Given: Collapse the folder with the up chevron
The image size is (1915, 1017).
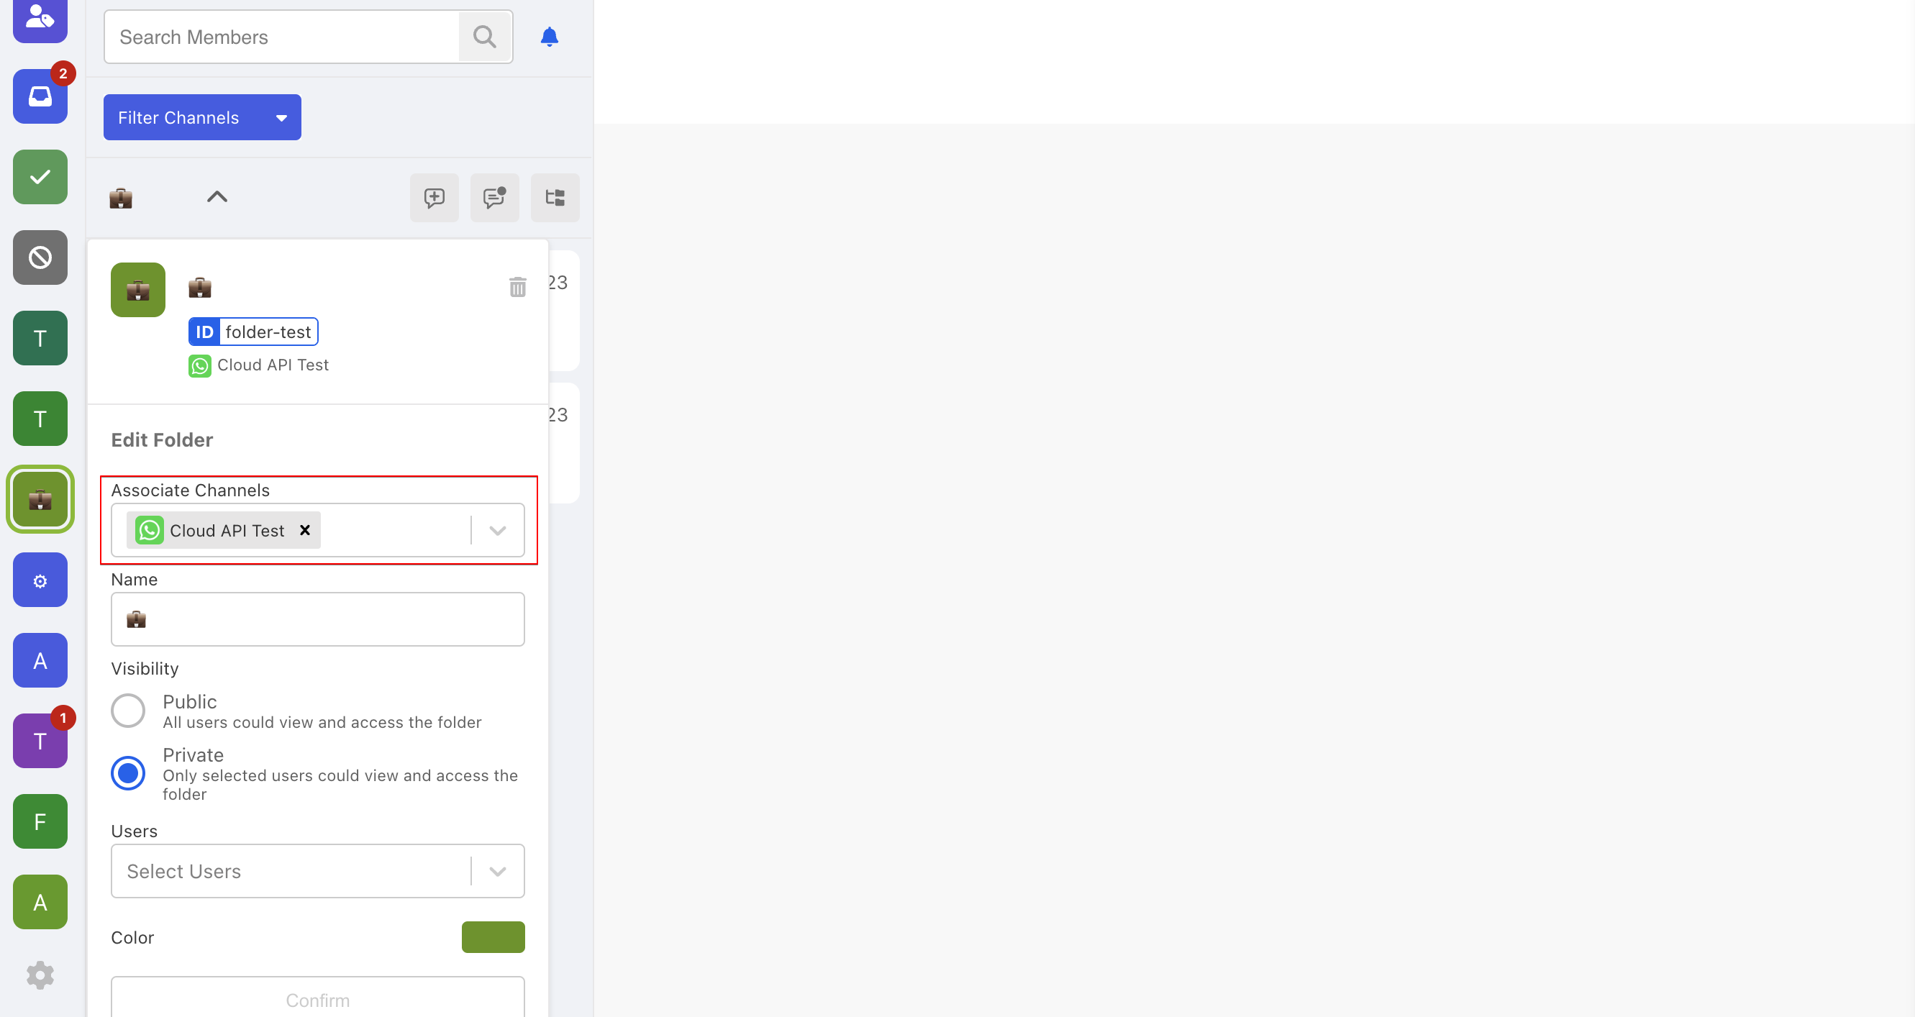Looking at the screenshot, I should click(217, 197).
